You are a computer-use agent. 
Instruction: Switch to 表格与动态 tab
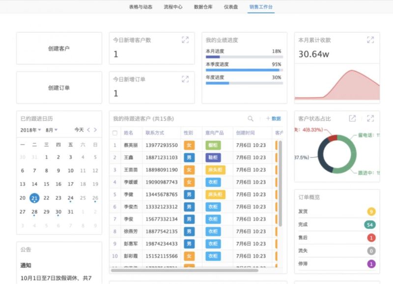click(140, 7)
